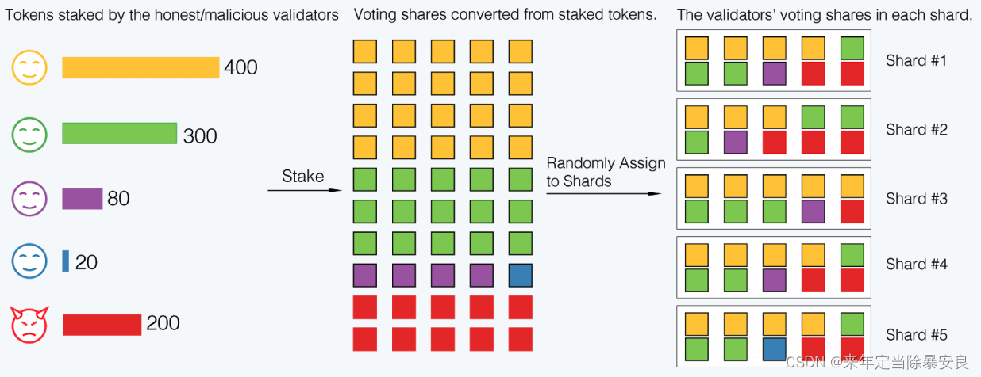Viewport: 981px width, 377px height.
Task: Click the Randomly Assign to Shards label
Action: (x=606, y=172)
